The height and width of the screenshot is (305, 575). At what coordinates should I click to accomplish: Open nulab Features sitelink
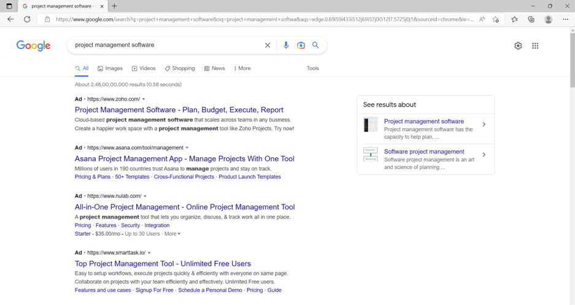click(x=106, y=225)
